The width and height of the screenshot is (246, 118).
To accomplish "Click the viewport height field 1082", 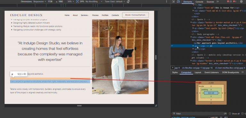I will coord(61,2).
